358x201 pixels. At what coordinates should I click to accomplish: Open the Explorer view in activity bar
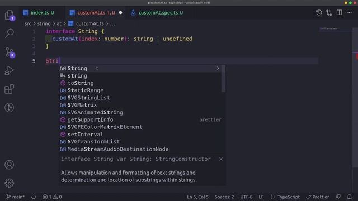point(10,15)
